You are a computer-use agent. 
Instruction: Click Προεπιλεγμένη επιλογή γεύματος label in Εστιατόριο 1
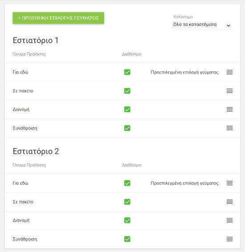[x=184, y=72]
